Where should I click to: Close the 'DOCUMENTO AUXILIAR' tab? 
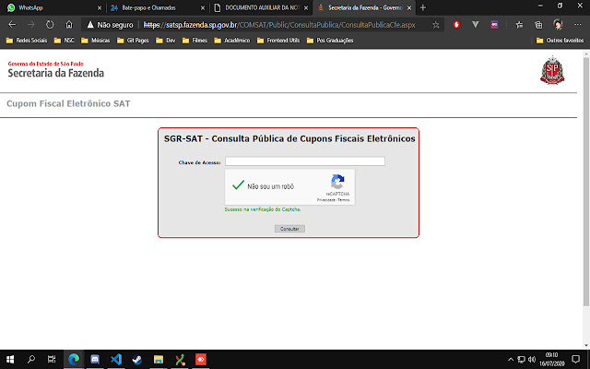[306, 7]
